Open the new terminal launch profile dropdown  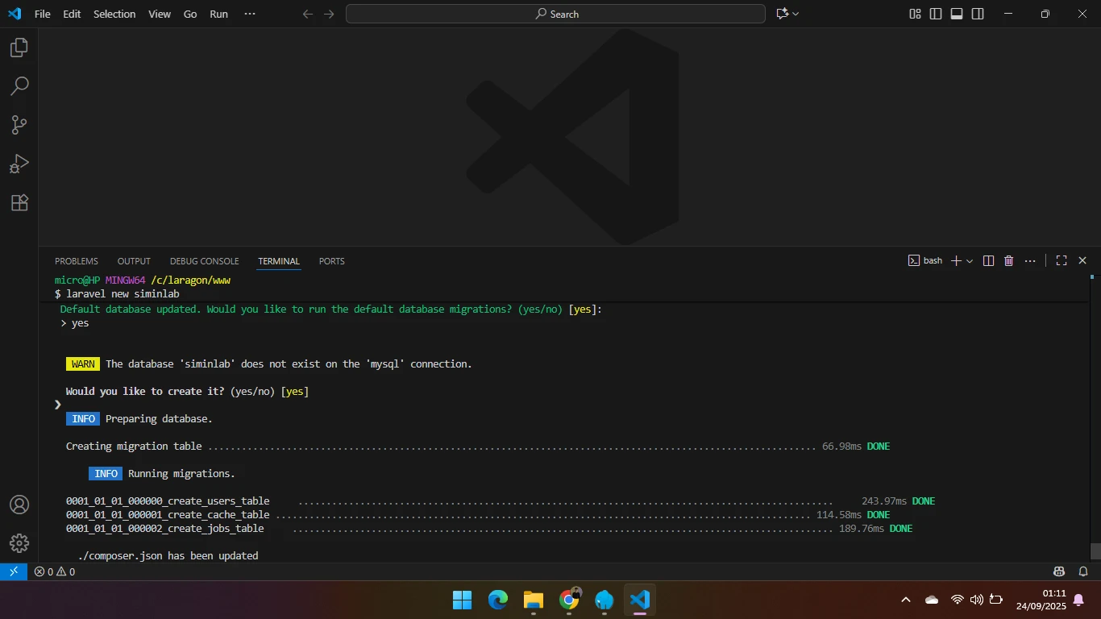970,260
